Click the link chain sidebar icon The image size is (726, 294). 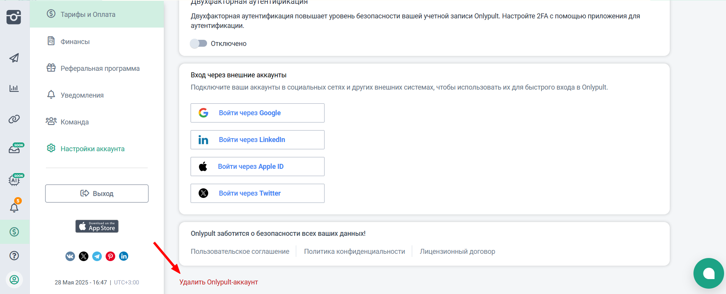point(14,119)
